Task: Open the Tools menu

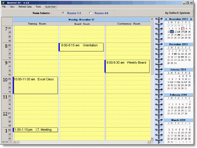Action: [x=38, y=7]
